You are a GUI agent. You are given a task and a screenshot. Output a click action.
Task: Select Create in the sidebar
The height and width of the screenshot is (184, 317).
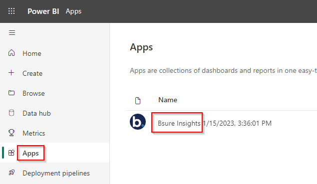tap(32, 73)
